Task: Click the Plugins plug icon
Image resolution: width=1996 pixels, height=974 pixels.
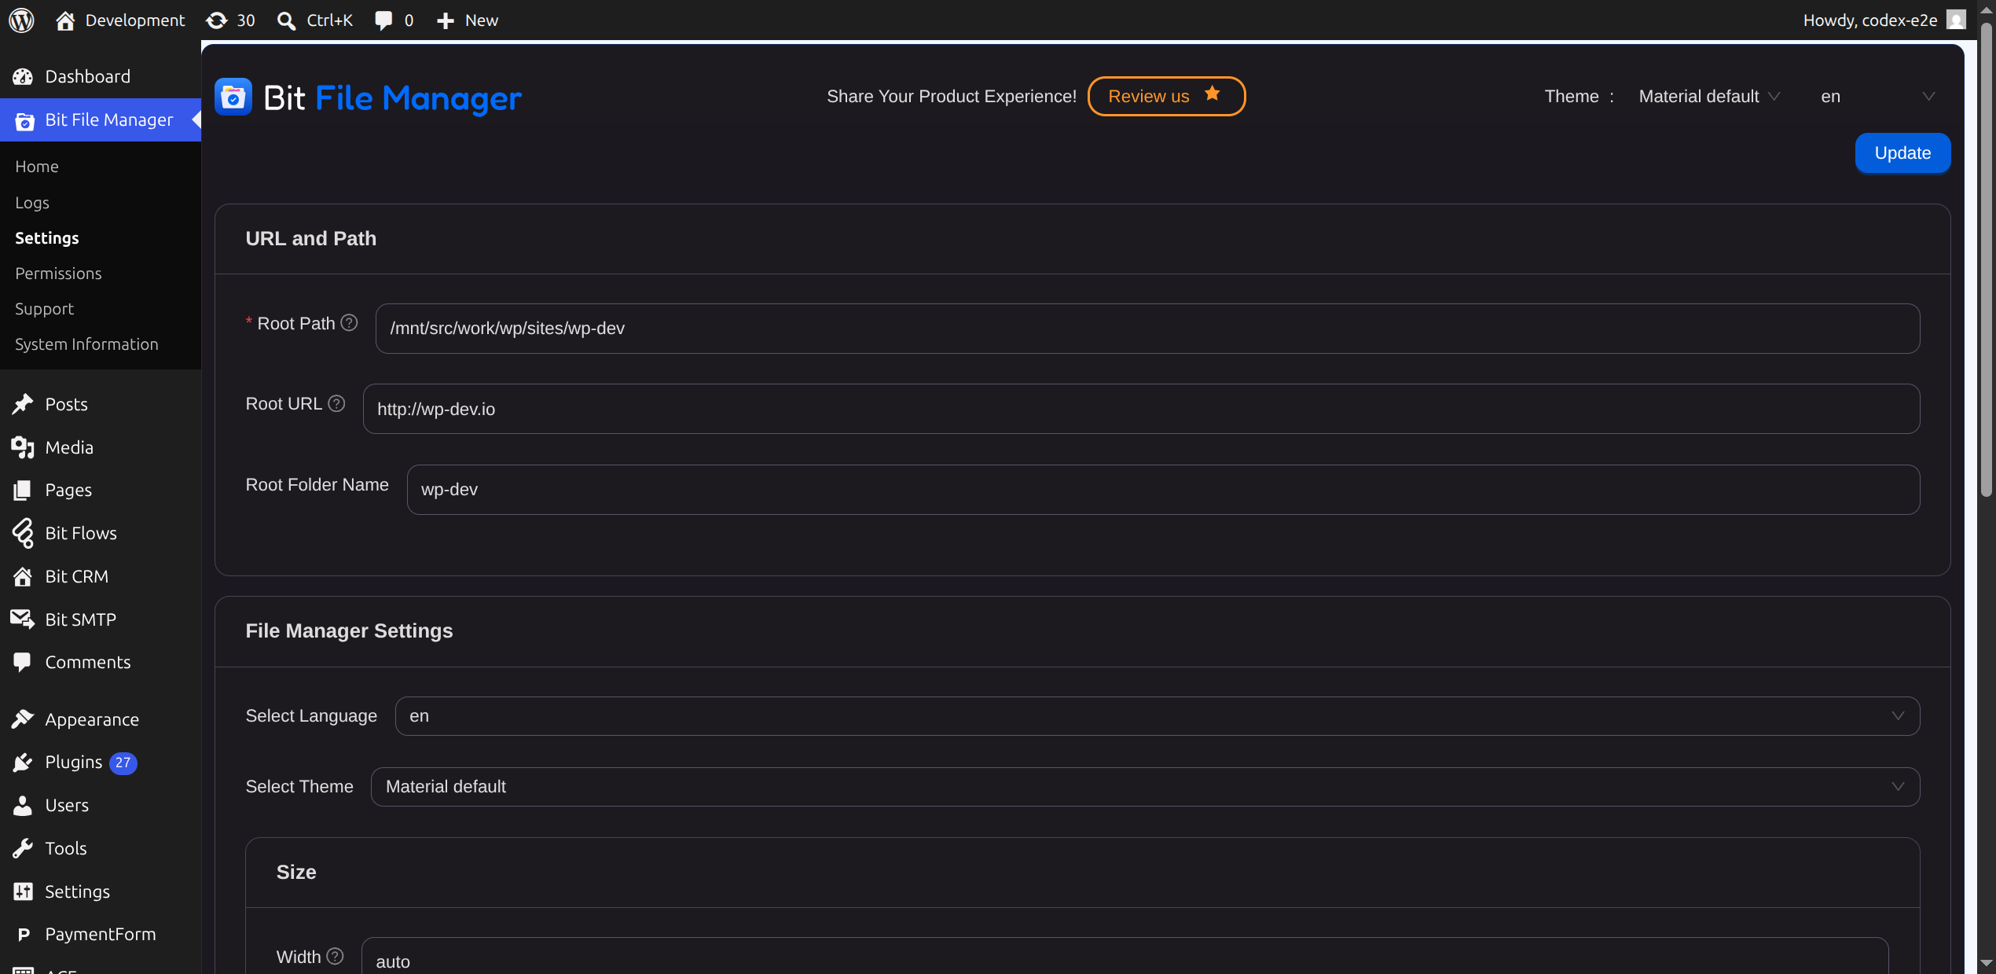Action: click(23, 763)
